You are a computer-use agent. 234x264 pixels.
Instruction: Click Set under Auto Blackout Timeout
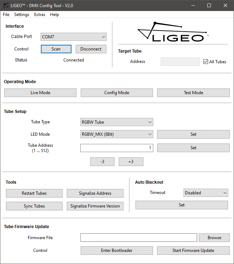coord(182,205)
